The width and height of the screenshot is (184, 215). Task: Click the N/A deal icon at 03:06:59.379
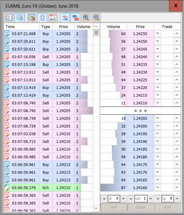tap(7, 188)
